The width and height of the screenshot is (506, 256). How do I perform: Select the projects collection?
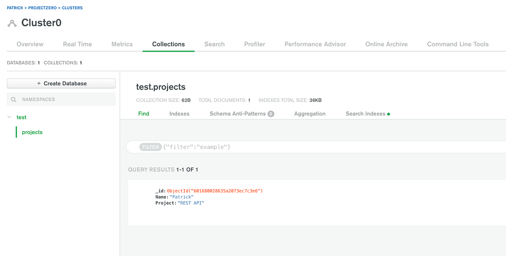point(32,132)
